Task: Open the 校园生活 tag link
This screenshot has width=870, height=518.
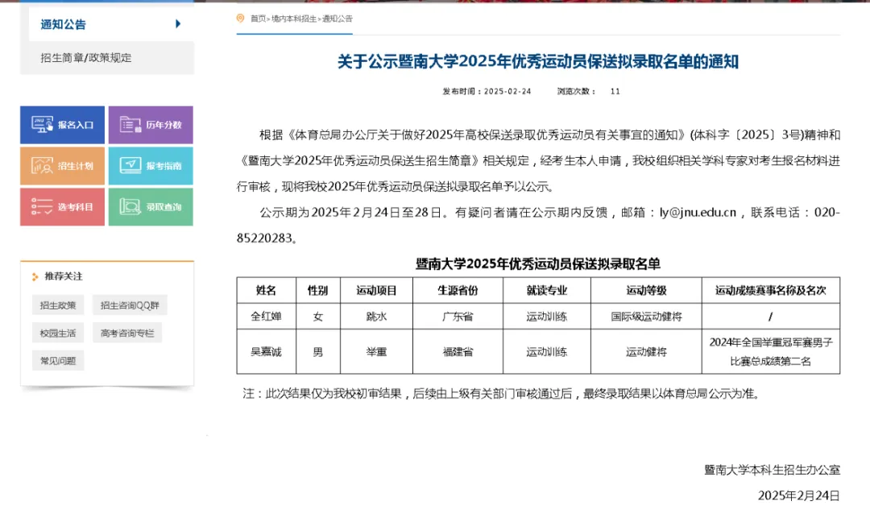Action: [58, 333]
